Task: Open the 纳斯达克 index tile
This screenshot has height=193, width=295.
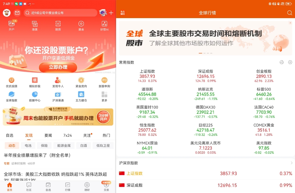Action: pos(206,94)
